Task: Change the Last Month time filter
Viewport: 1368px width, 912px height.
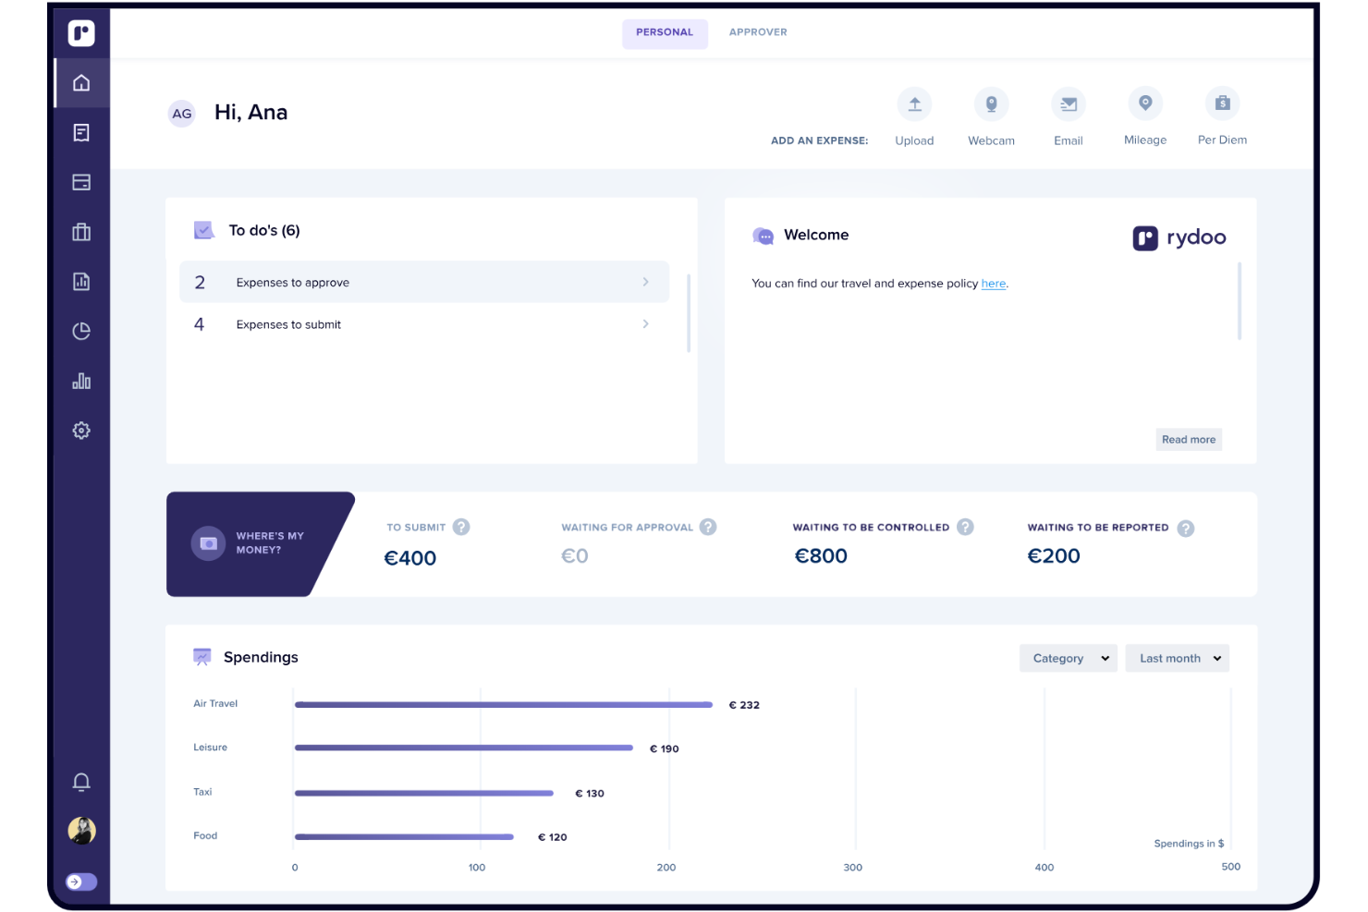Action: point(1177,658)
